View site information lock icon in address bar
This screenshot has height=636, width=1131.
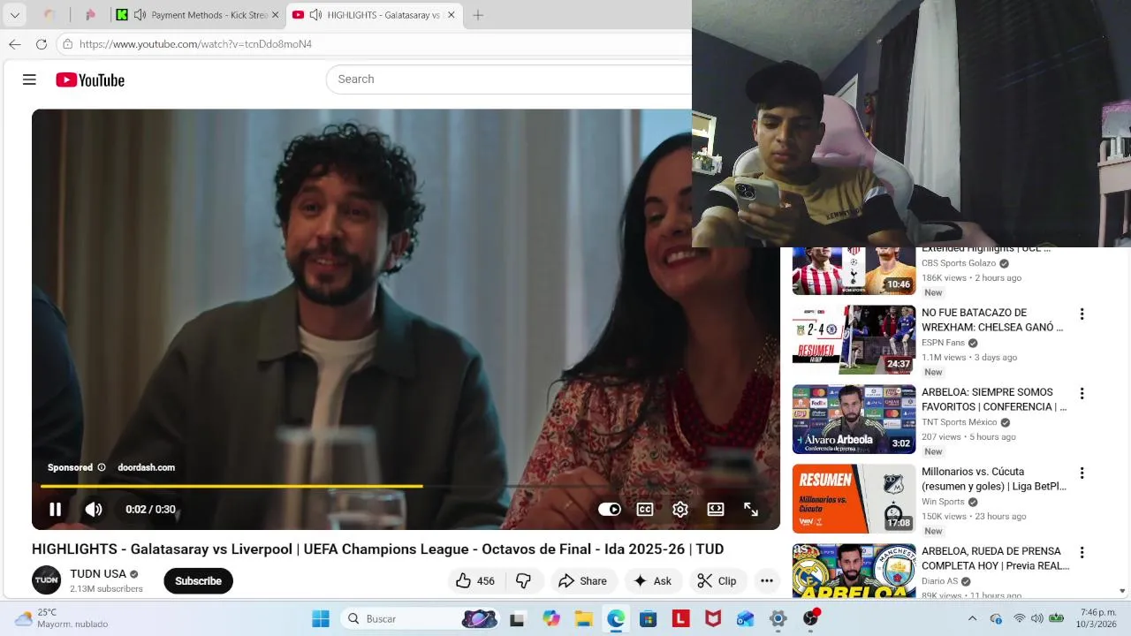(x=67, y=44)
